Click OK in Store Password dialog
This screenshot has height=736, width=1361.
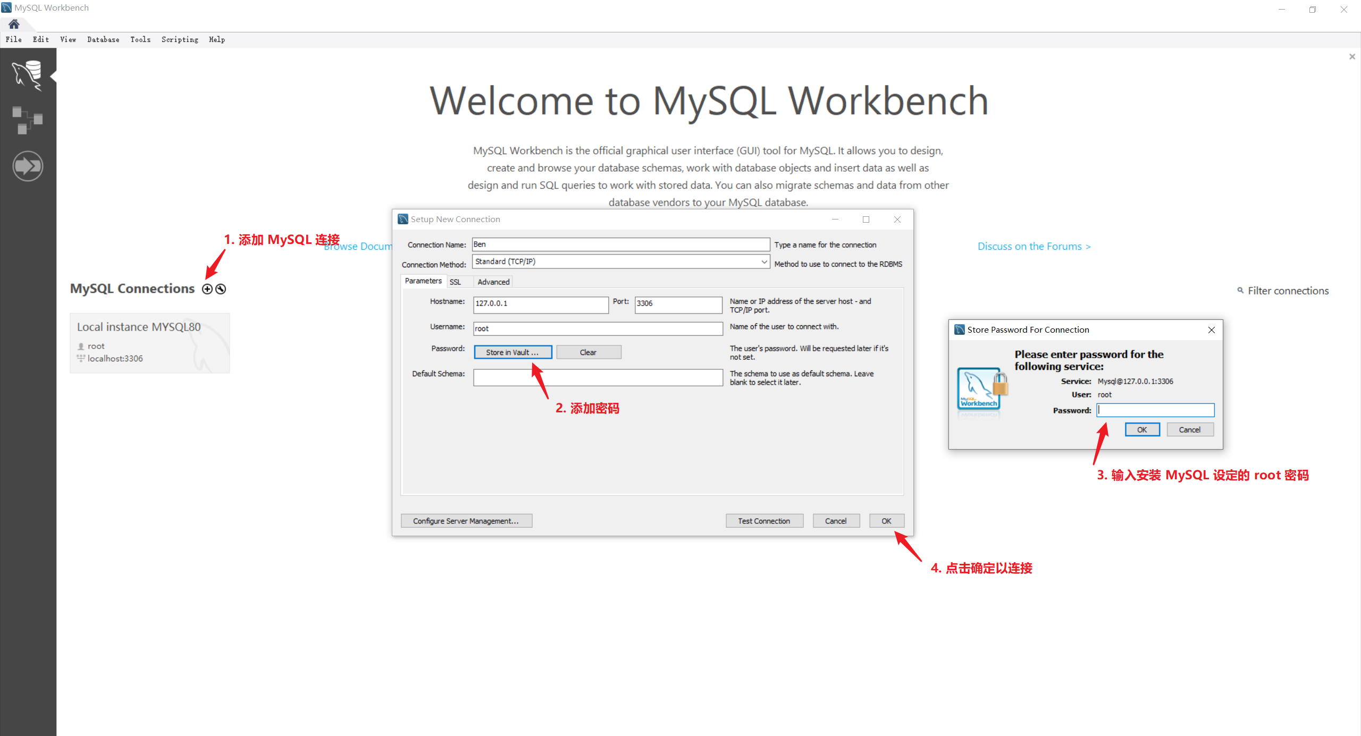(x=1142, y=430)
